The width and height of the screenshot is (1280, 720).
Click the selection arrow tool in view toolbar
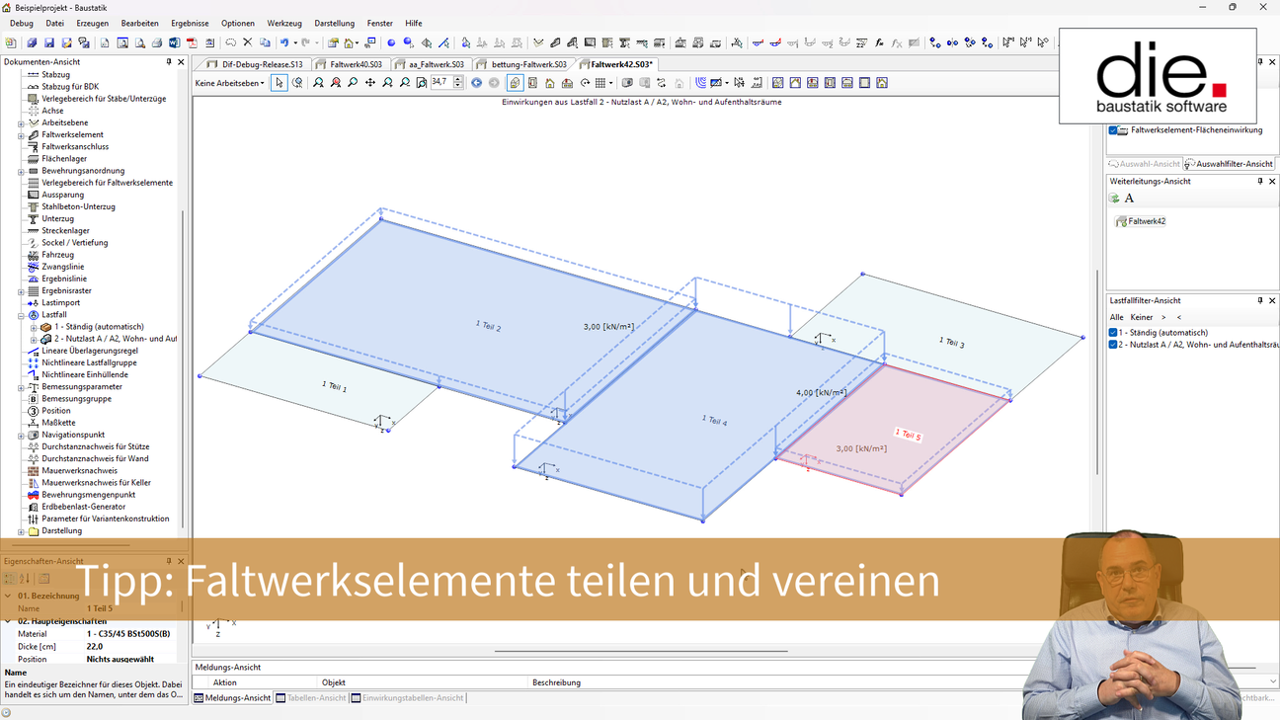[x=280, y=83]
